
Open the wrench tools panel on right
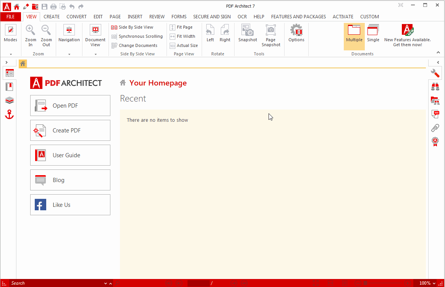point(435,73)
